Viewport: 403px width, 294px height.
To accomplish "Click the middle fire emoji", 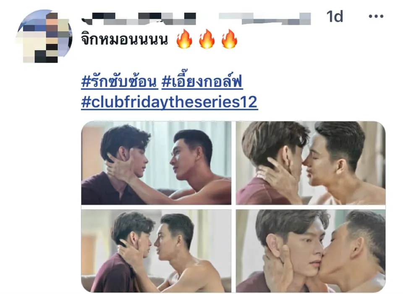I will (x=207, y=39).
